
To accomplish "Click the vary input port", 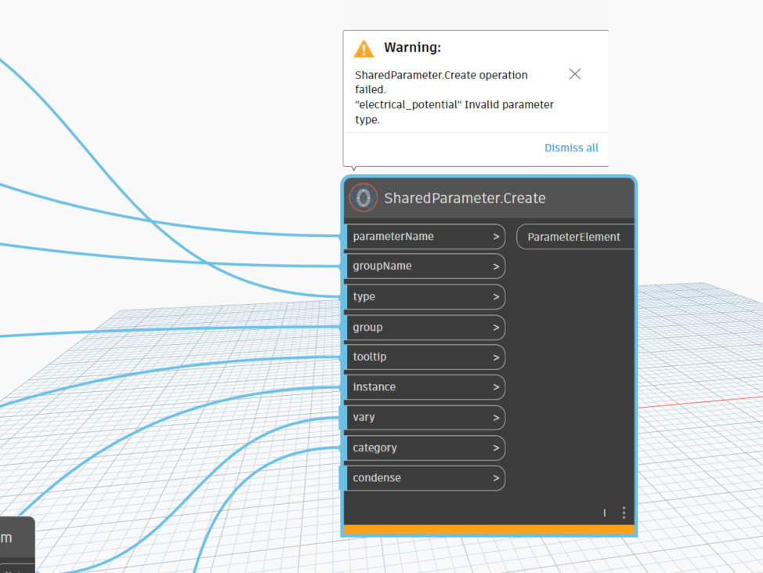I will pos(425,417).
